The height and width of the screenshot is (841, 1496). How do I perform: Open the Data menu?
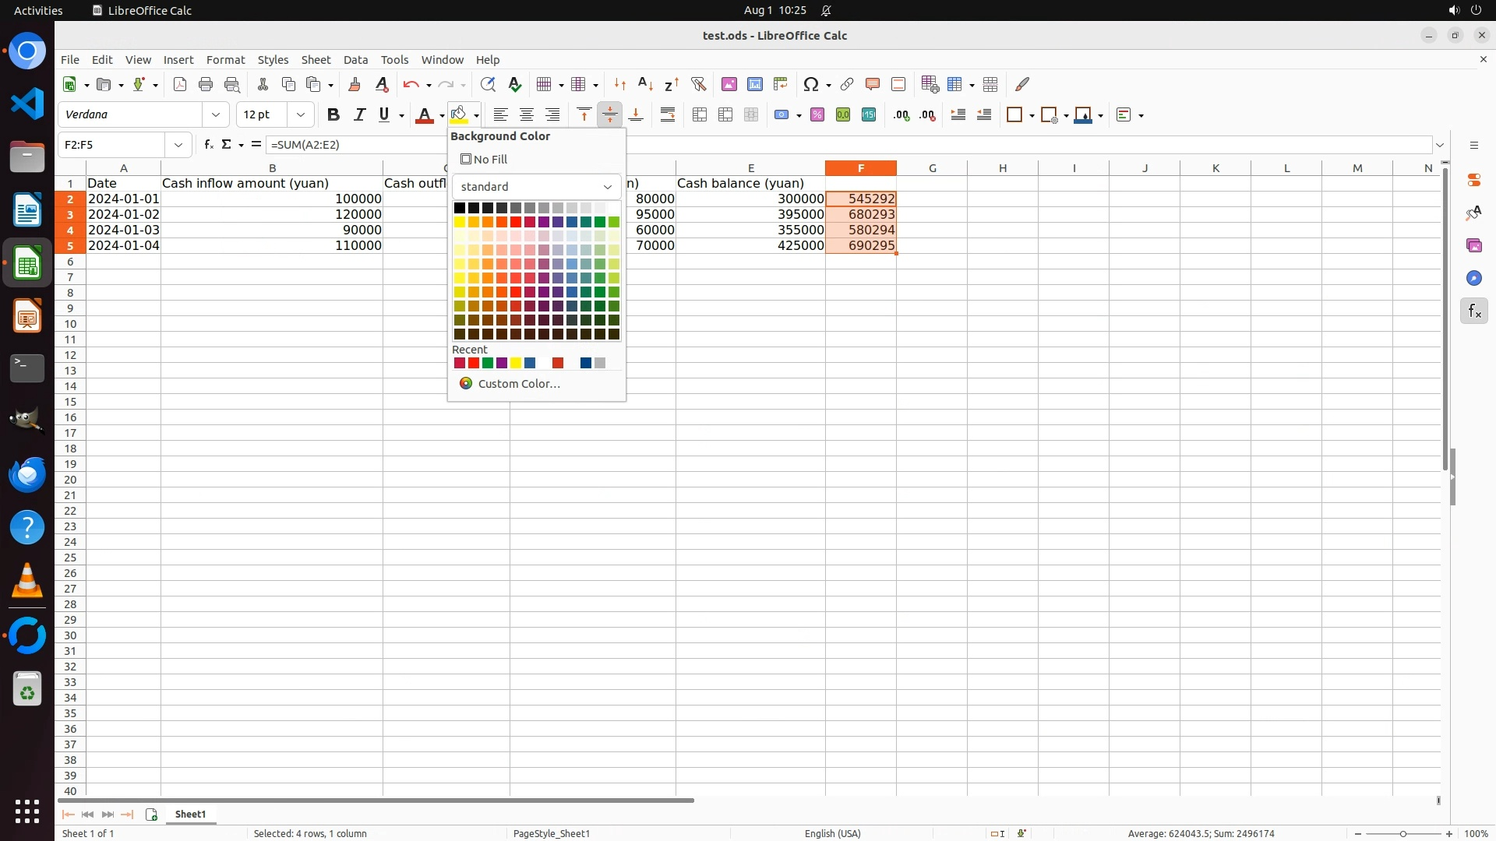355,60
